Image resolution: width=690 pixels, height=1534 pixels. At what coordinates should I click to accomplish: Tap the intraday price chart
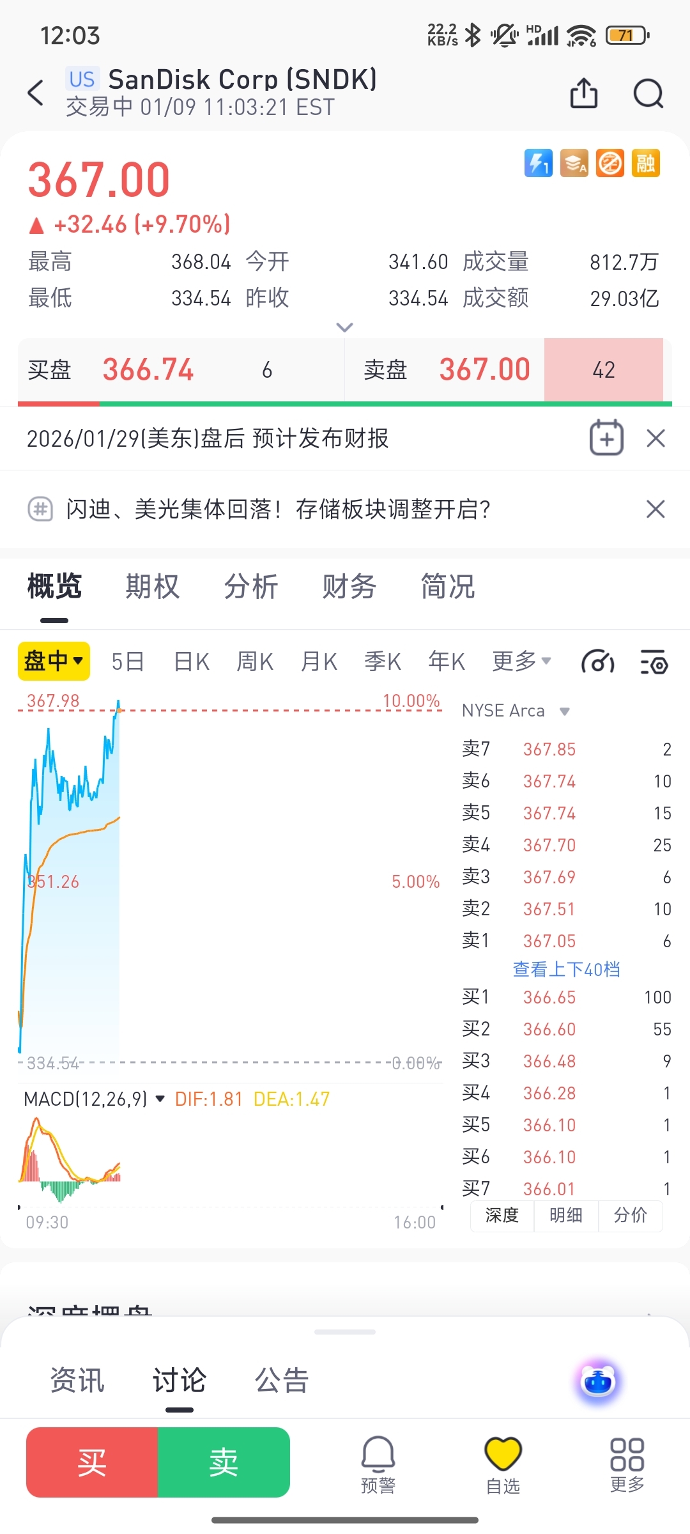[230, 882]
